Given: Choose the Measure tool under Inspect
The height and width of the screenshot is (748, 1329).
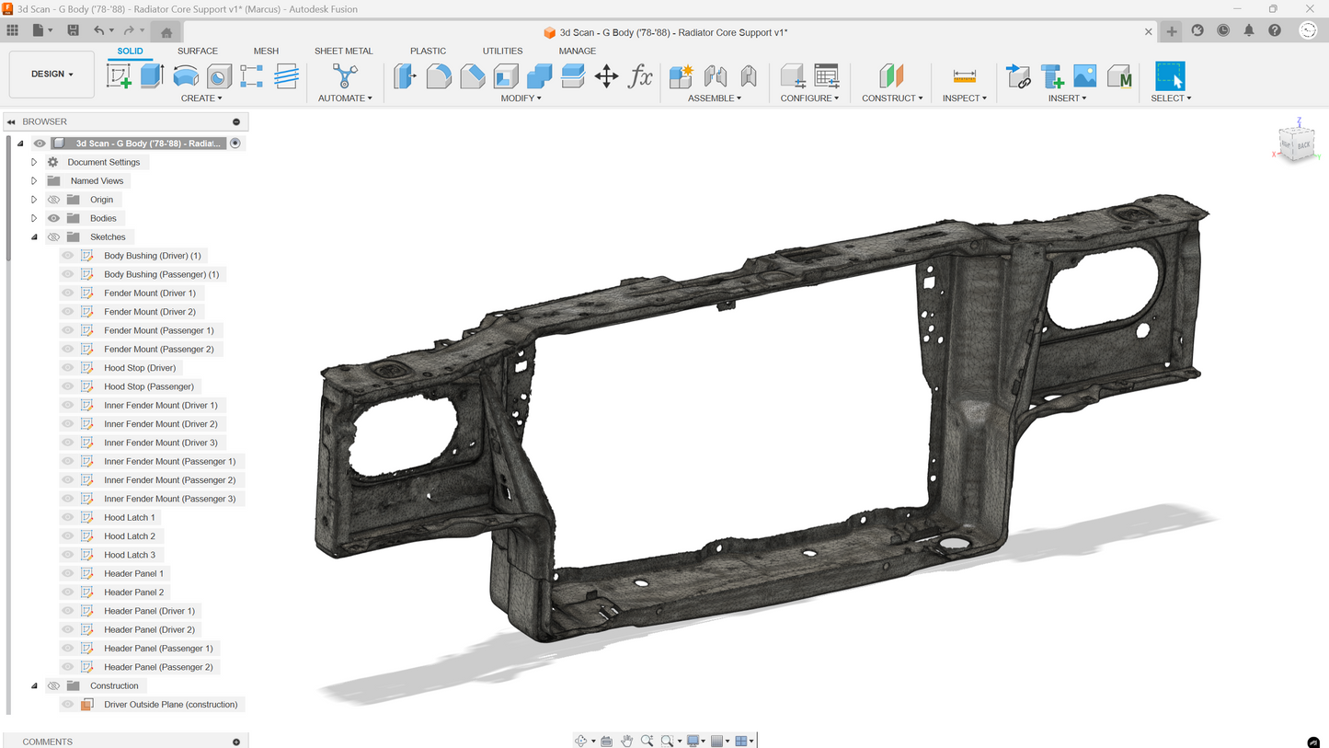Looking at the screenshot, I should coord(964,76).
